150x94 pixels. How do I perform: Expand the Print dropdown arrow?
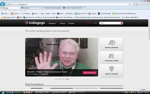(39, 14)
